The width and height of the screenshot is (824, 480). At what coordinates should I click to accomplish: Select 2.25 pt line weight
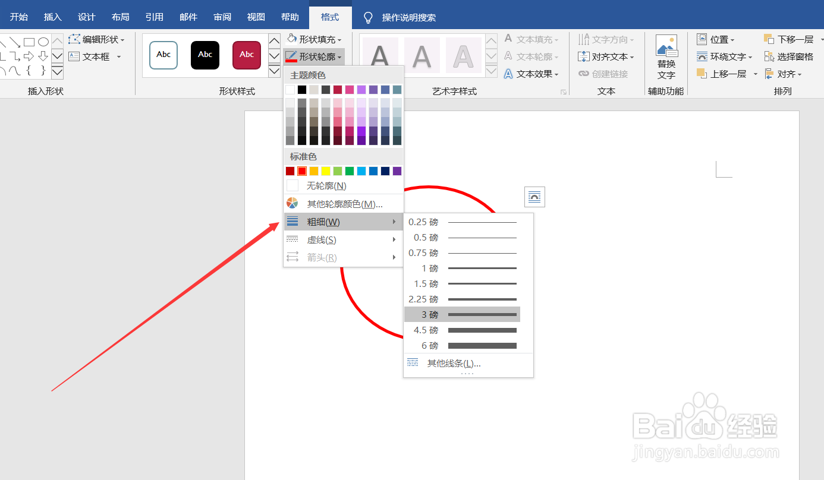(462, 299)
